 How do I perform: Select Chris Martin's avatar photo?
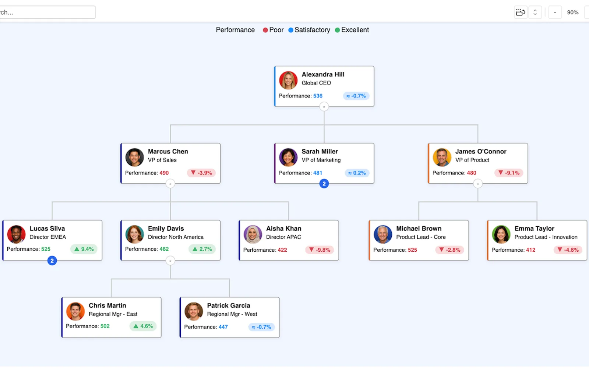[x=75, y=311]
